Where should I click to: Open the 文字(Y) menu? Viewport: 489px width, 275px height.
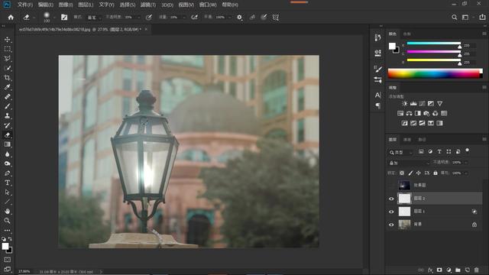(x=106, y=5)
